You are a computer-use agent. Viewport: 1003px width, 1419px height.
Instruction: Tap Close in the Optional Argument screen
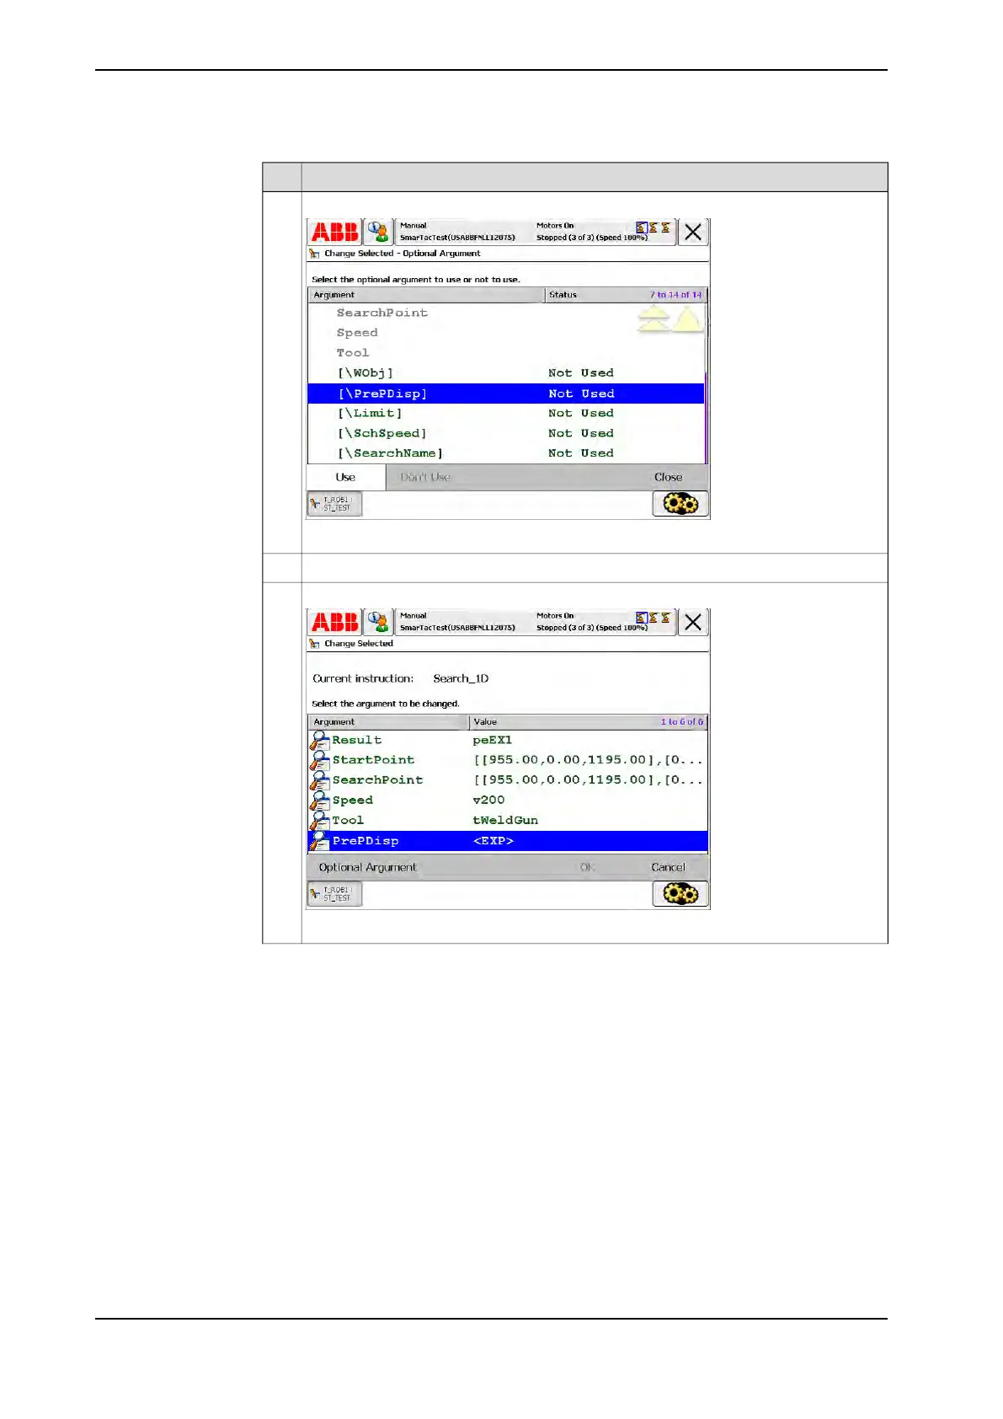coord(668,477)
